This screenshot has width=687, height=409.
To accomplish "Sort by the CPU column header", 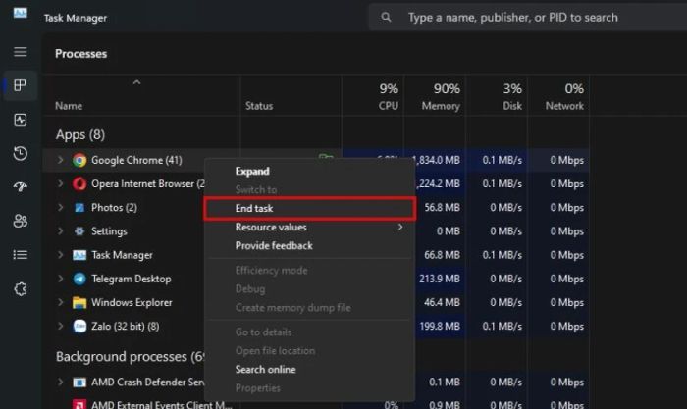I will click(x=389, y=106).
